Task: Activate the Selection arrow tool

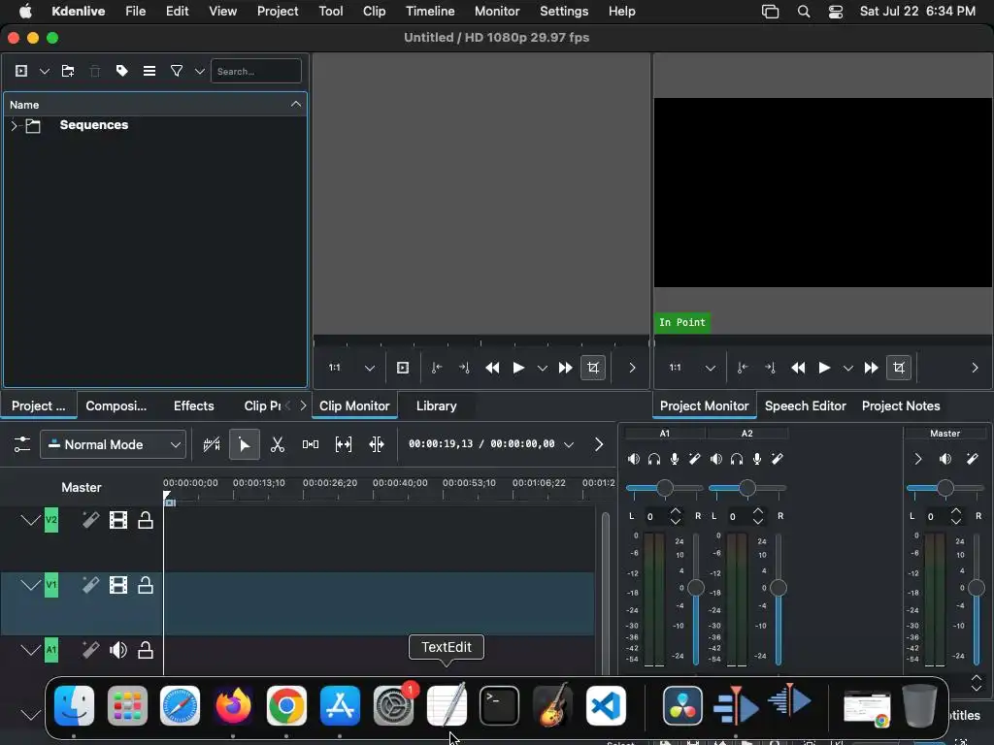Action: click(244, 444)
